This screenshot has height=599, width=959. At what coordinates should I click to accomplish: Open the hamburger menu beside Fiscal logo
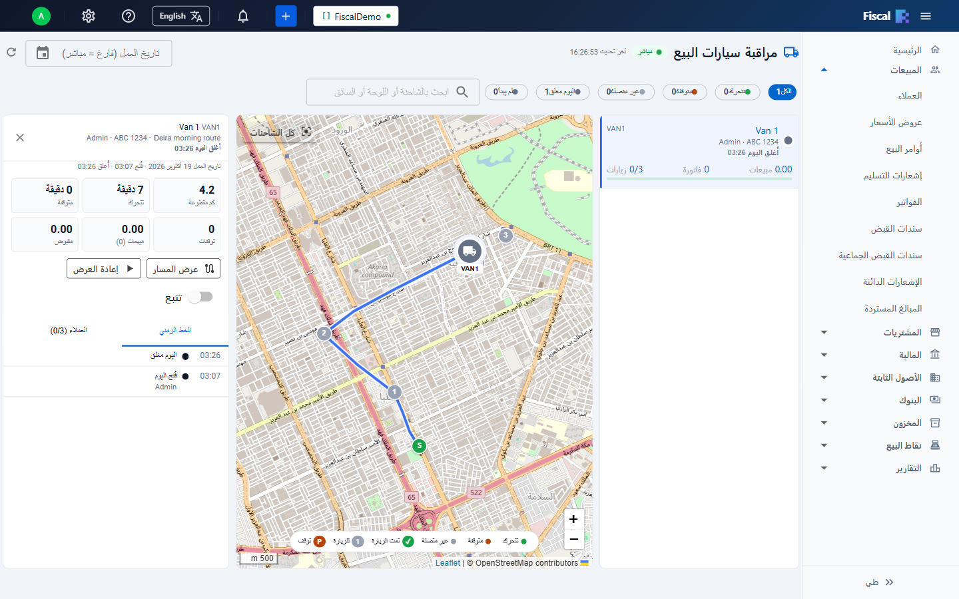point(926,16)
